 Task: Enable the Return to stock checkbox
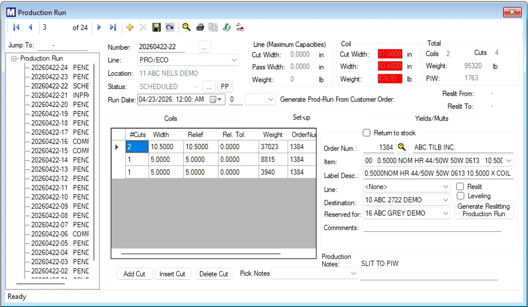(x=367, y=133)
